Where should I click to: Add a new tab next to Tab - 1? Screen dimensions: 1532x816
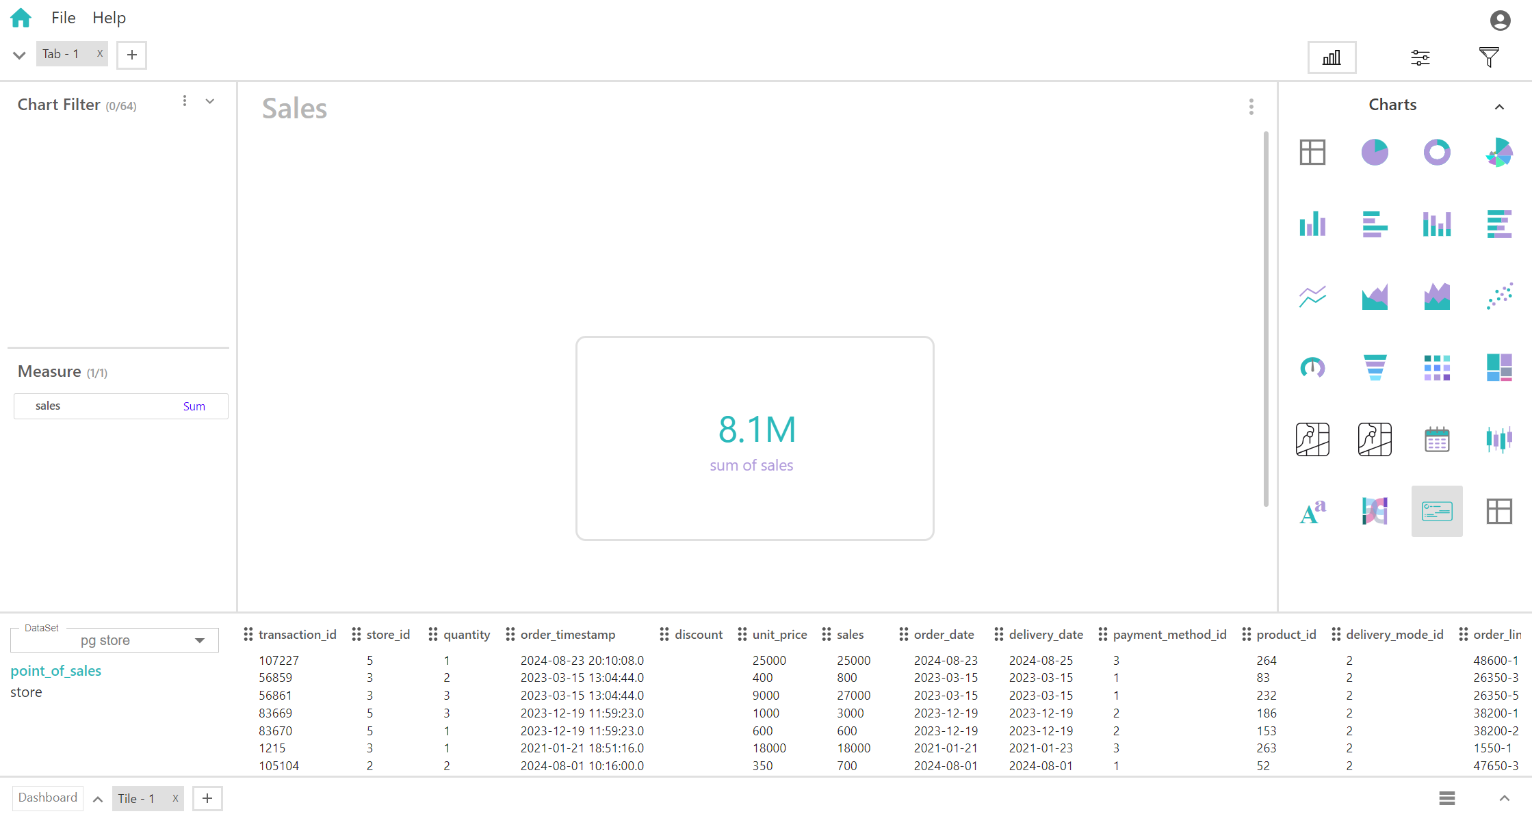(x=131, y=55)
